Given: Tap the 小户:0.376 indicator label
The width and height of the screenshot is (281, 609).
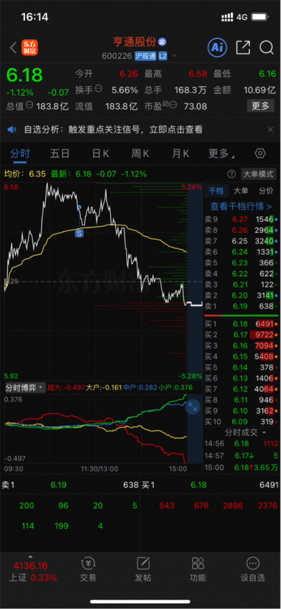Looking at the screenshot, I should click(x=176, y=388).
